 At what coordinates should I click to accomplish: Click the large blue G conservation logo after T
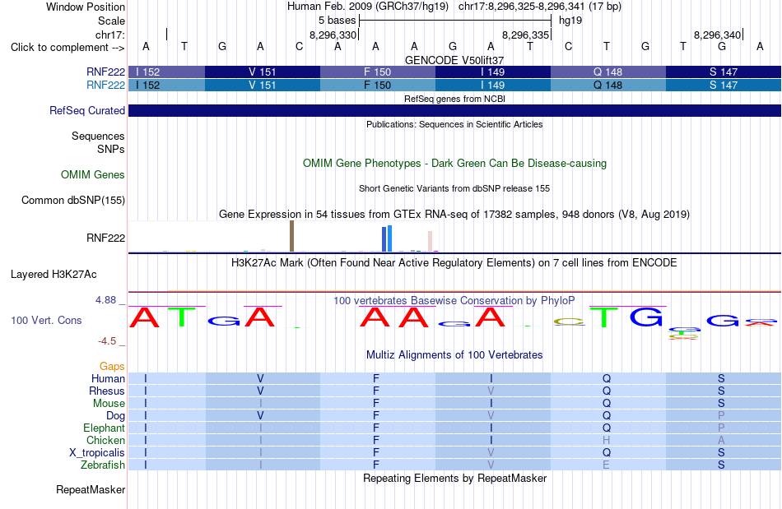646,317
